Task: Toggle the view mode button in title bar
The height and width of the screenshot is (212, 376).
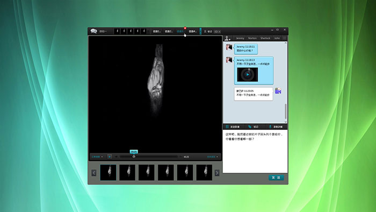Action: coord(217,31)
